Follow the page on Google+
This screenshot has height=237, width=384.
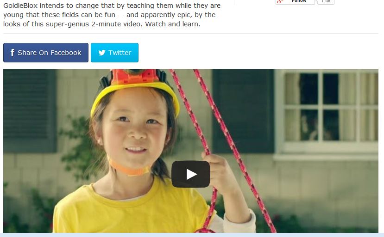(x=295, y=2)
